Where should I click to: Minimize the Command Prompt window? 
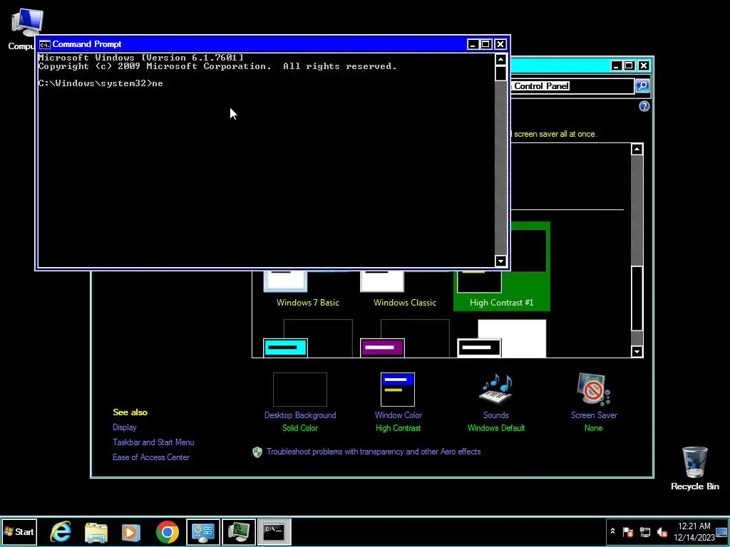coord(473,44)
